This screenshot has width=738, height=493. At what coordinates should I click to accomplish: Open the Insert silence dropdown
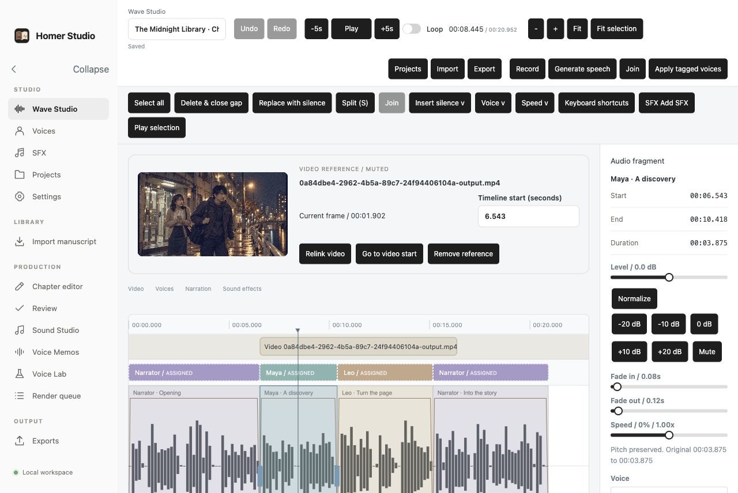[x=440, y=103]
